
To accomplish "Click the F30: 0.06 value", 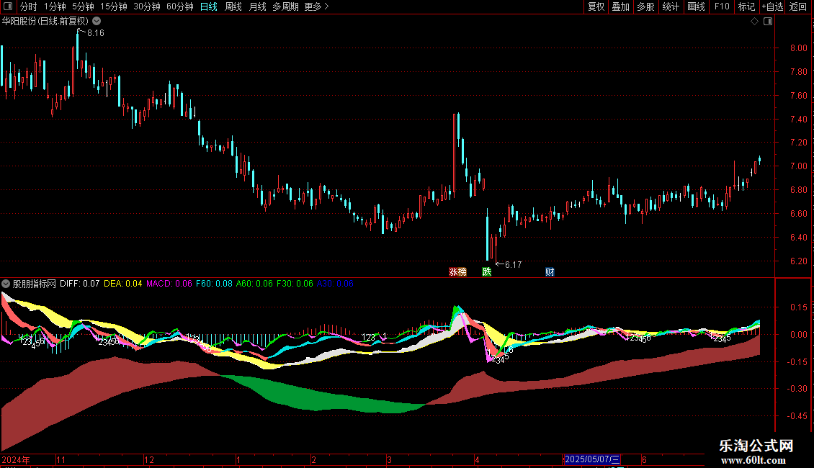I will click(x=295, y=284).
